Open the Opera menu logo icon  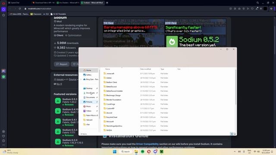point(3,3)
